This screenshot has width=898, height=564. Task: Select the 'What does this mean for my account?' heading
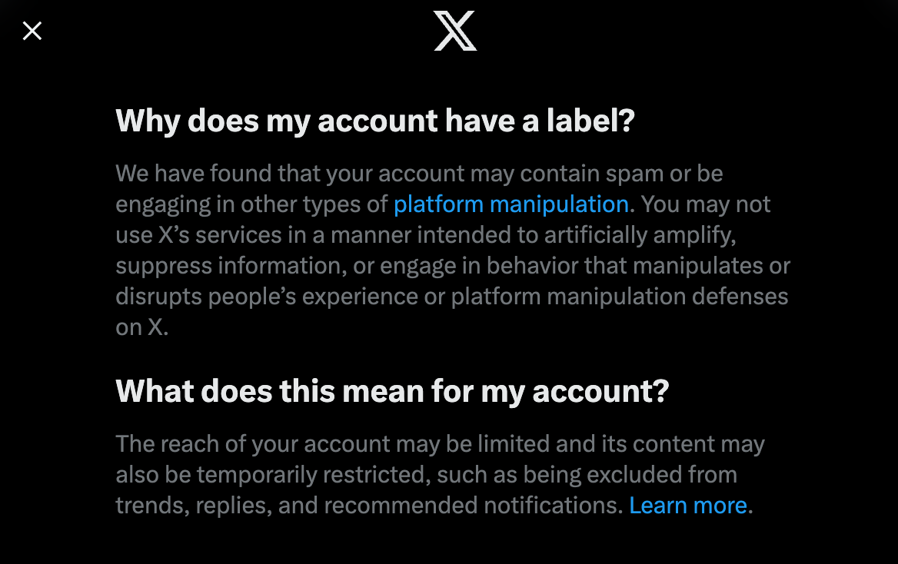pos(392,392)
